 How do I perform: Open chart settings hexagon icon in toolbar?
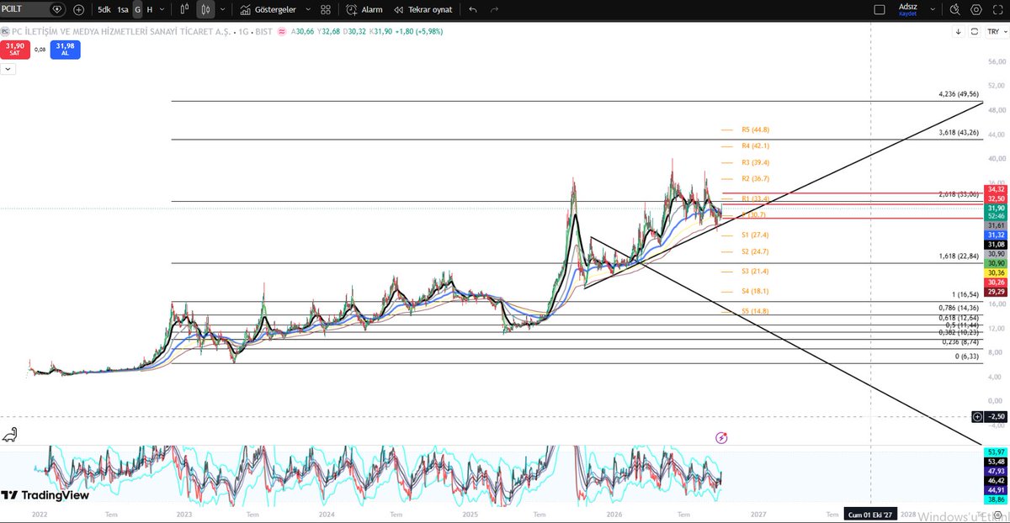tap(975, 10)
